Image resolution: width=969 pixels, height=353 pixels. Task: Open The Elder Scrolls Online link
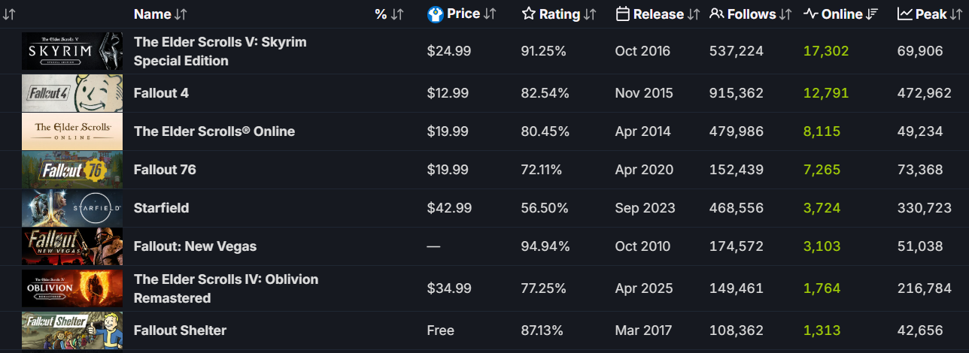214,131
